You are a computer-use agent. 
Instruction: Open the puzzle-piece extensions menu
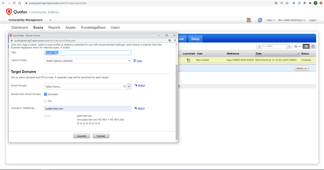(x=310, y=3)
